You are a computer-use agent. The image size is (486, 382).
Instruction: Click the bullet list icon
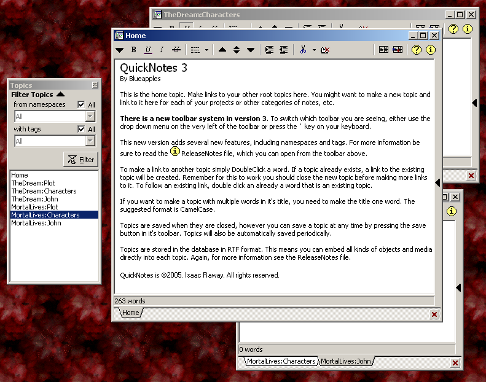[x=195, y=50]
